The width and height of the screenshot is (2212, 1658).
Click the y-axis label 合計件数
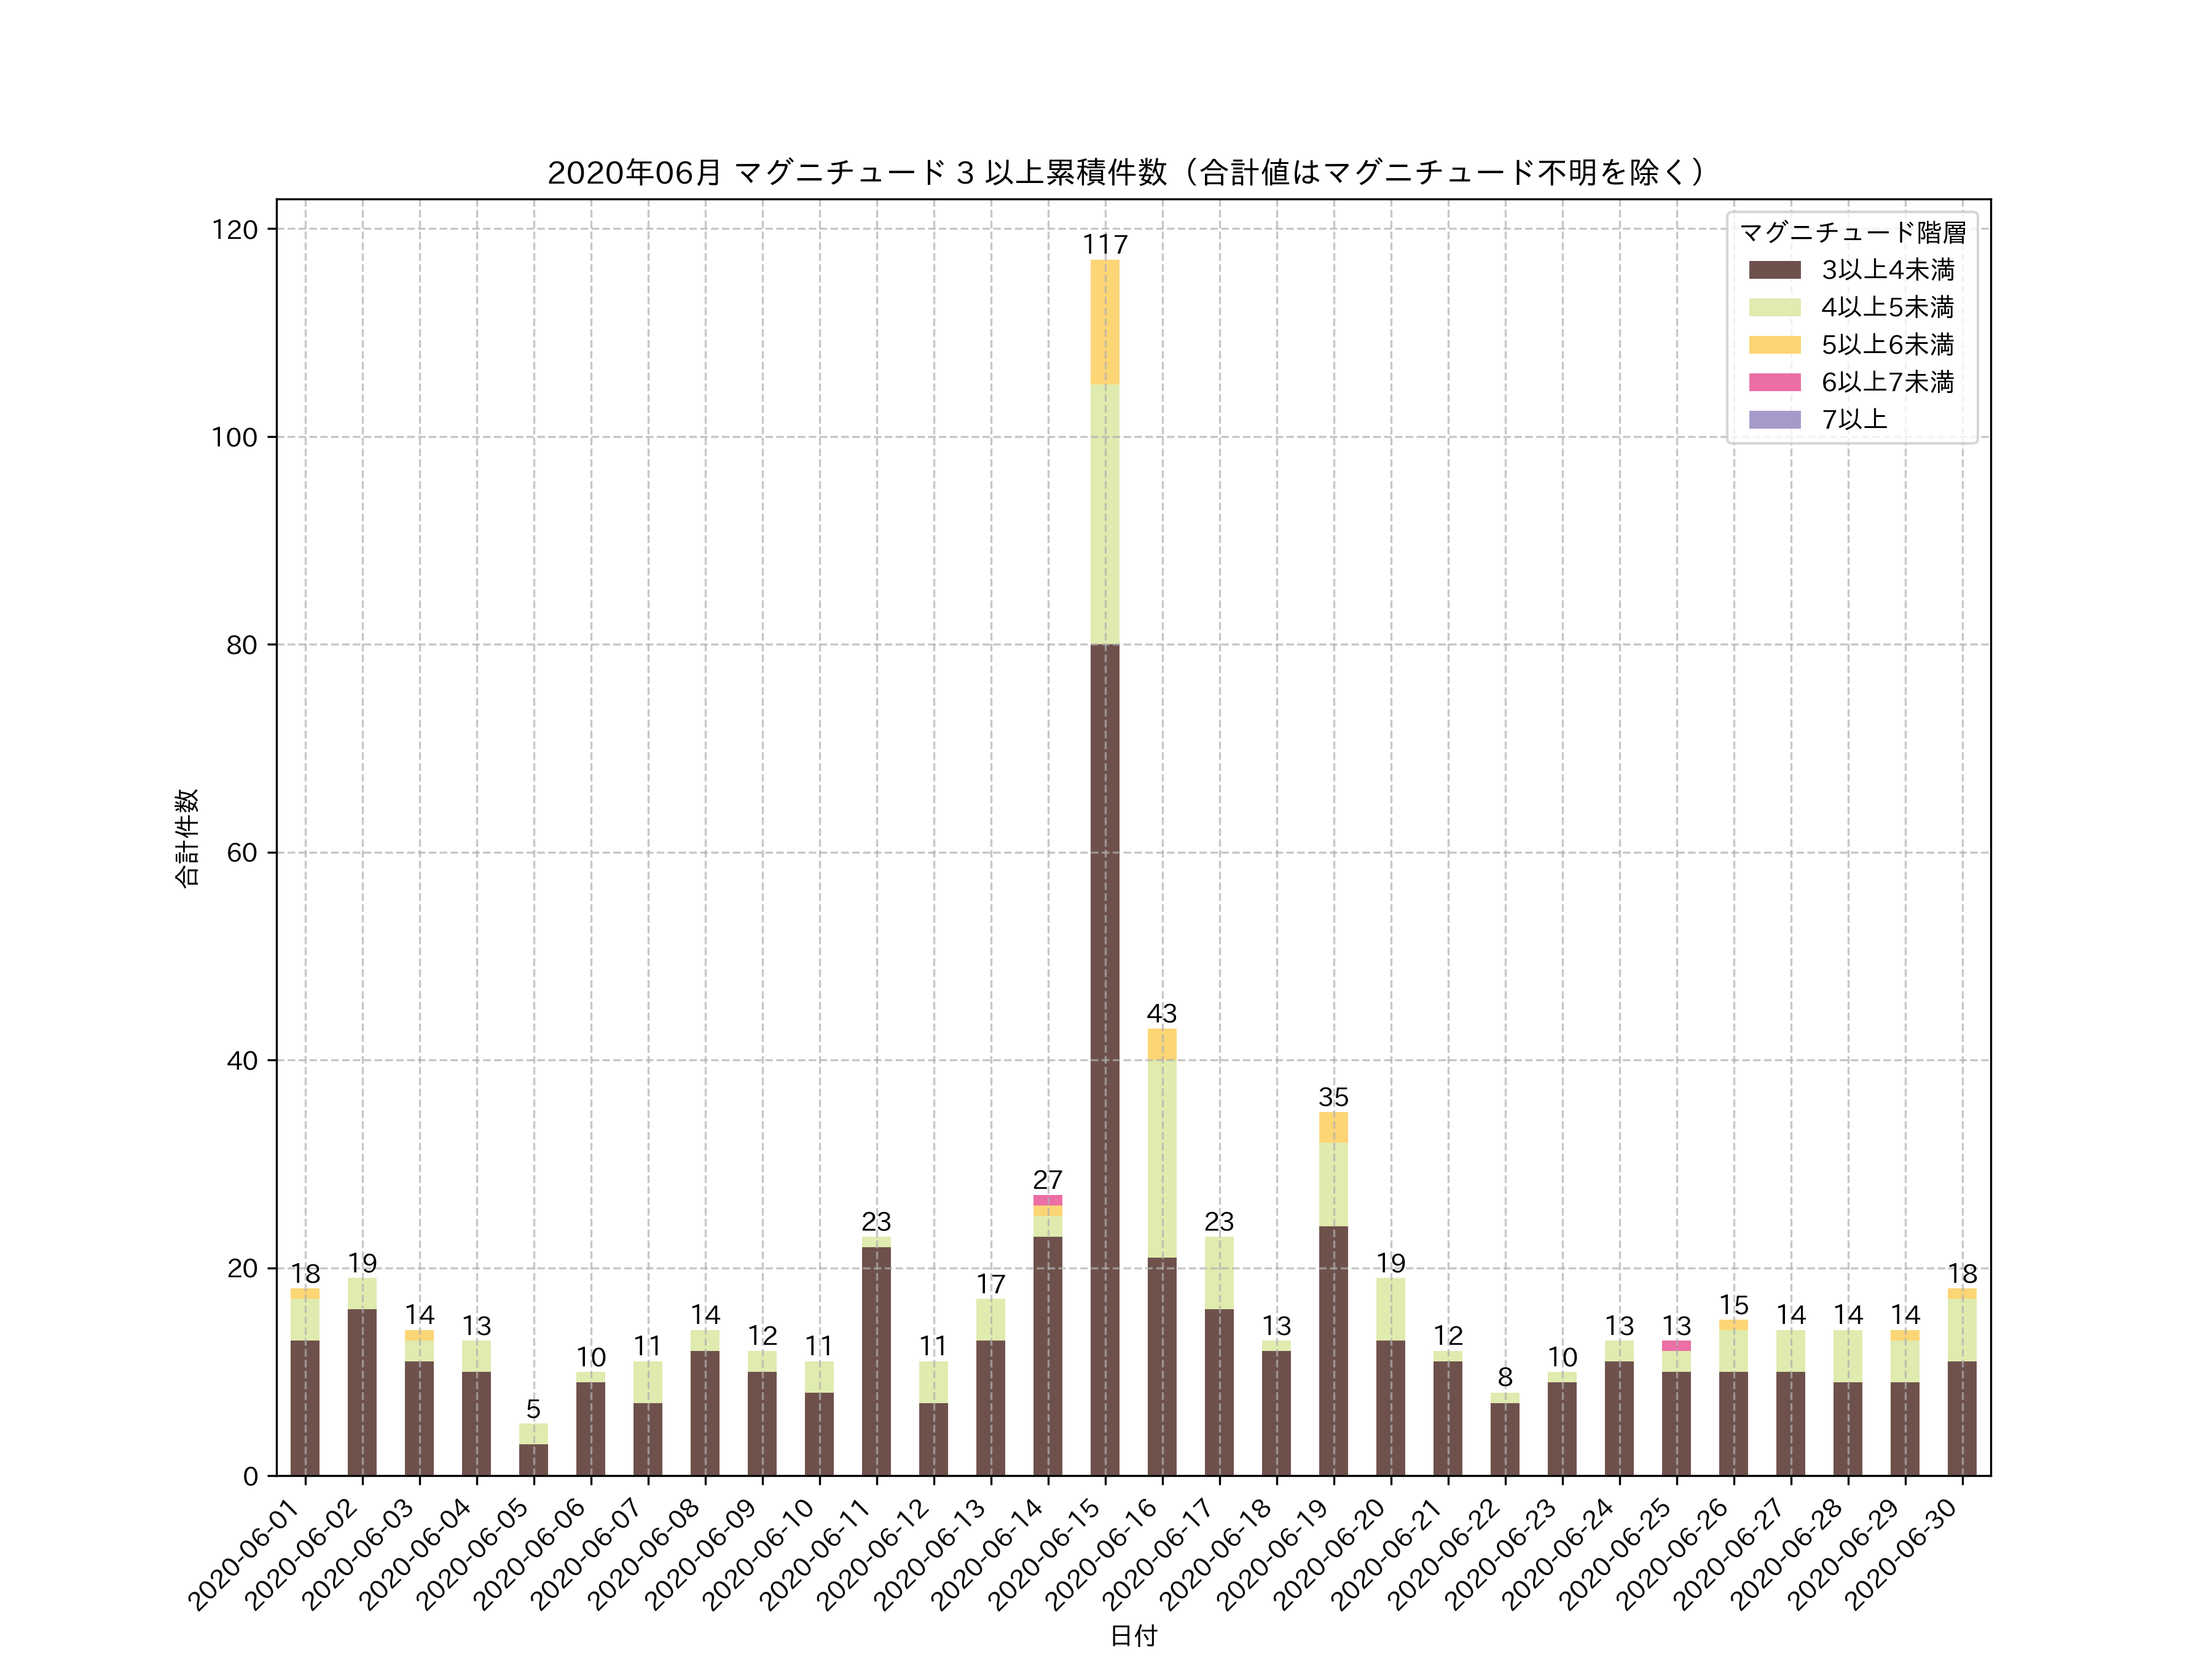[187, 838]
